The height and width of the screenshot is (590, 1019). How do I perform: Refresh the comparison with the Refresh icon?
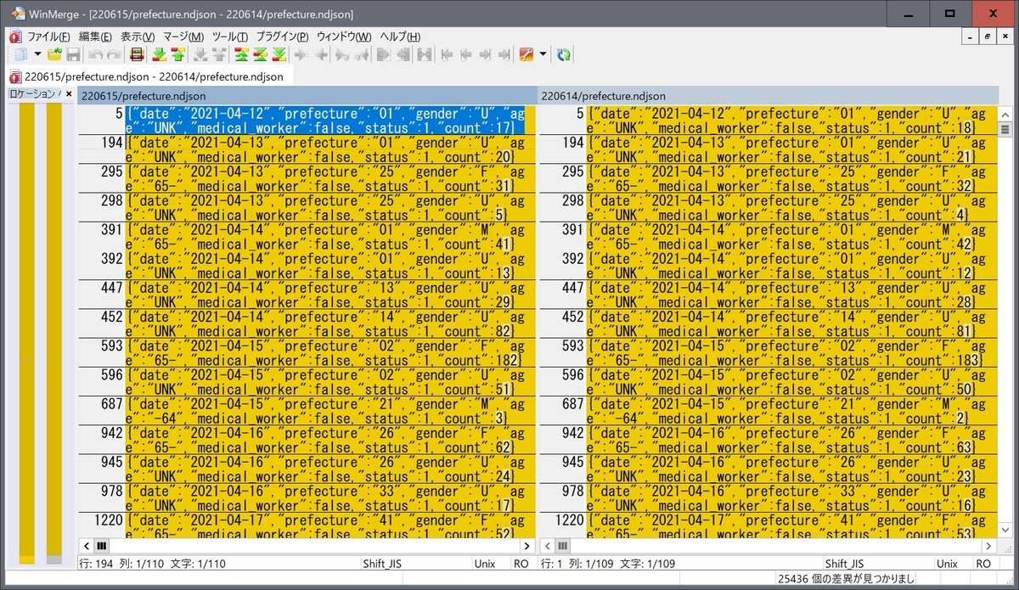(563, 54)
